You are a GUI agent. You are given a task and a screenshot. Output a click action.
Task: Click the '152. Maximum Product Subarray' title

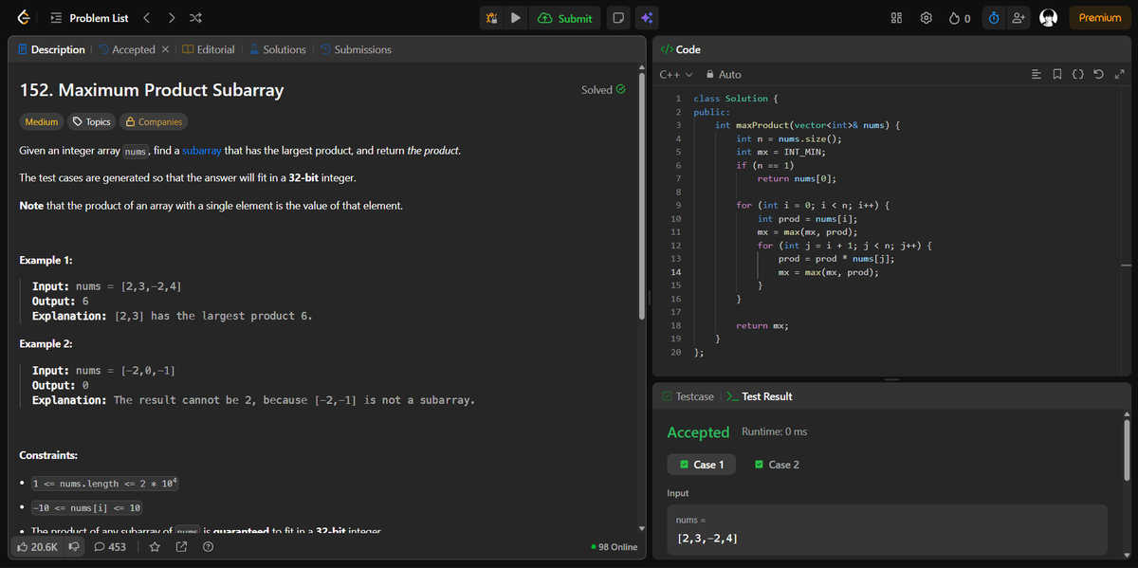click(152, 91)
